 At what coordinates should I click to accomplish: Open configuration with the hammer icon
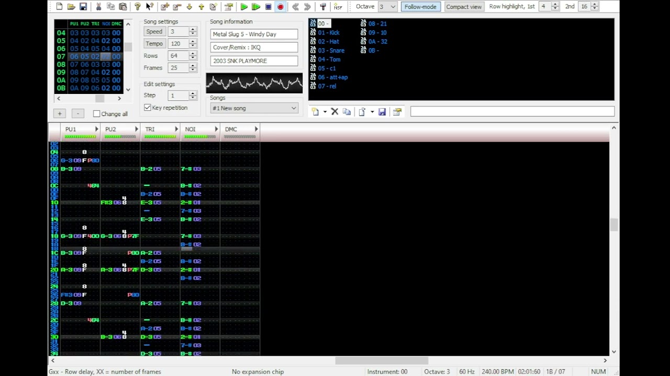pos(323,7)
